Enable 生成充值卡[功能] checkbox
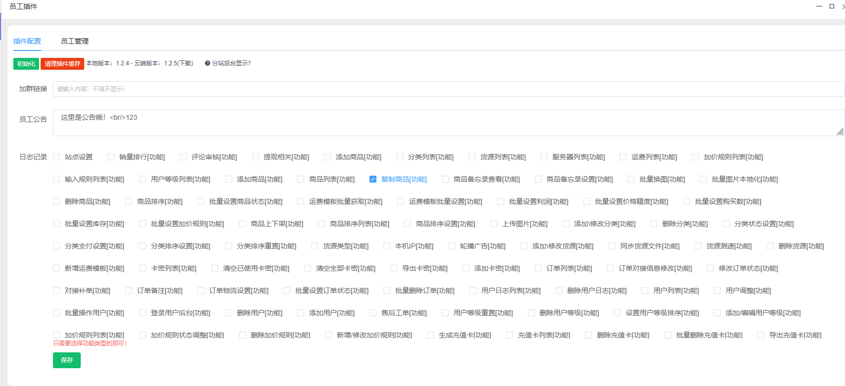 [x=430, y=335]
